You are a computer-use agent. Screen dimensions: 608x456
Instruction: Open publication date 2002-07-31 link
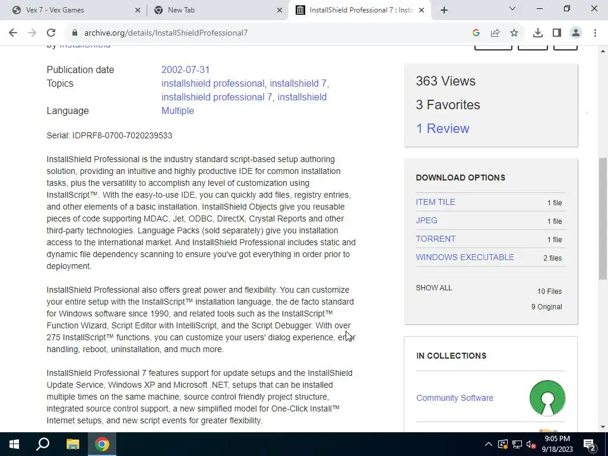[185, 70]
